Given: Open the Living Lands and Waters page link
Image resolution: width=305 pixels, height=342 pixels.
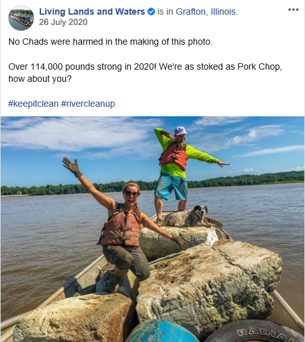Looking at the screenshot, I should coord(92,12).
